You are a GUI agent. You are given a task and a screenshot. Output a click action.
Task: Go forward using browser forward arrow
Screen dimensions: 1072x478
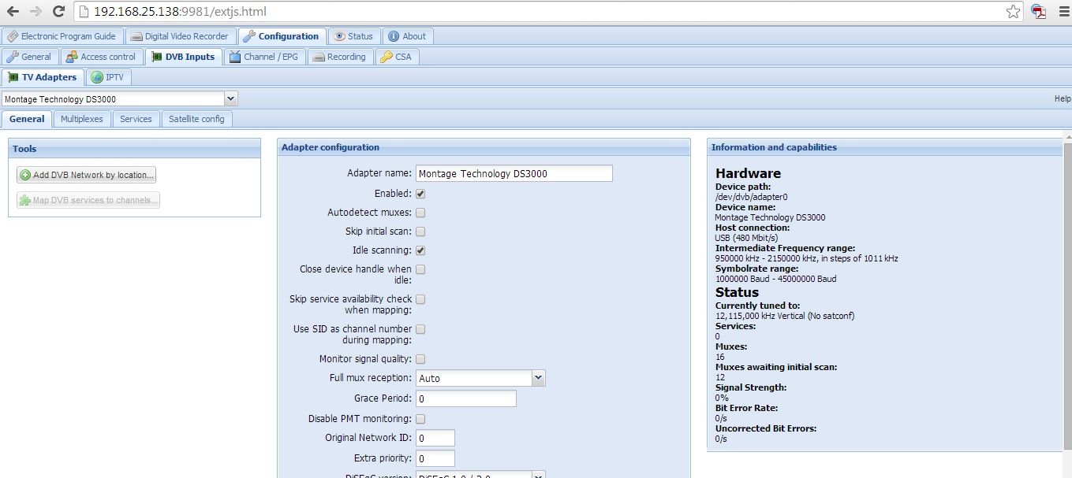[35, 11]
